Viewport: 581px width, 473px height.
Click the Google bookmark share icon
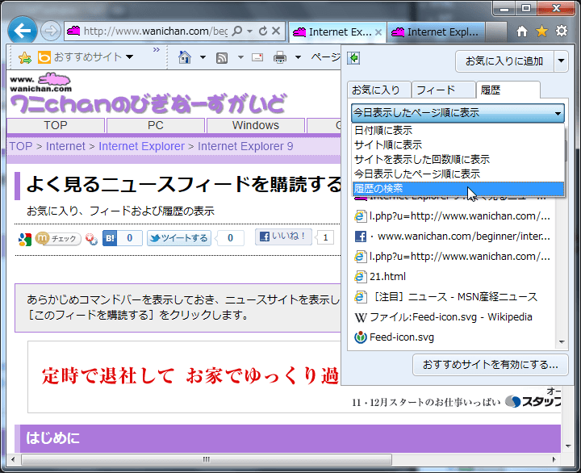pos(25,239)
